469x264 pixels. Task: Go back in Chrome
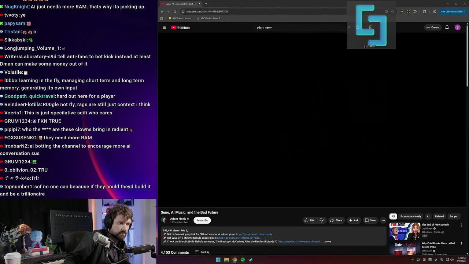(162, 11)
